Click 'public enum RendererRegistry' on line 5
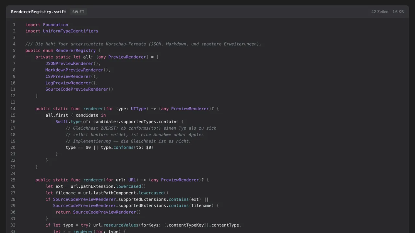The width and height of the screenshot is (415, 233). click(x=61, y=51)
